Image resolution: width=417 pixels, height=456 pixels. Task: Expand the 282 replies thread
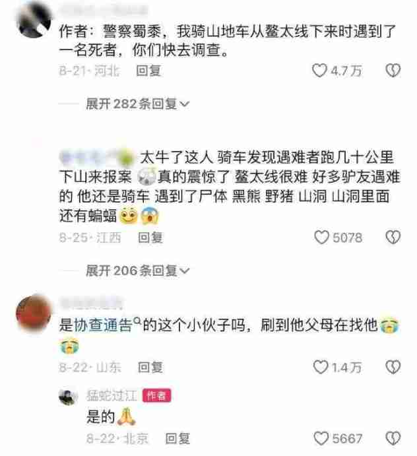tap(137, 104)
